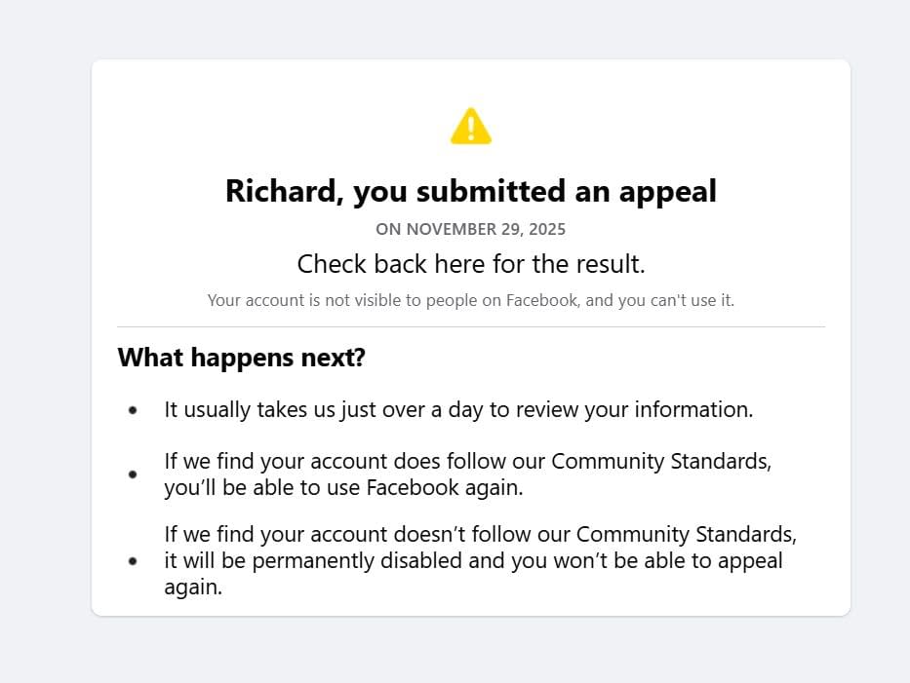The image size is (910, 683).
Task: Click the yellow warning triangle icon
Action: point(471,127)
